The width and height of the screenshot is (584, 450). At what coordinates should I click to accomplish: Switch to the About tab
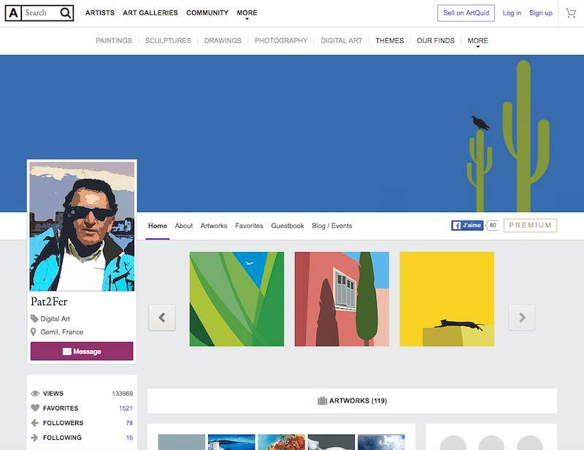pyautogui.click(x=184, y=226)
